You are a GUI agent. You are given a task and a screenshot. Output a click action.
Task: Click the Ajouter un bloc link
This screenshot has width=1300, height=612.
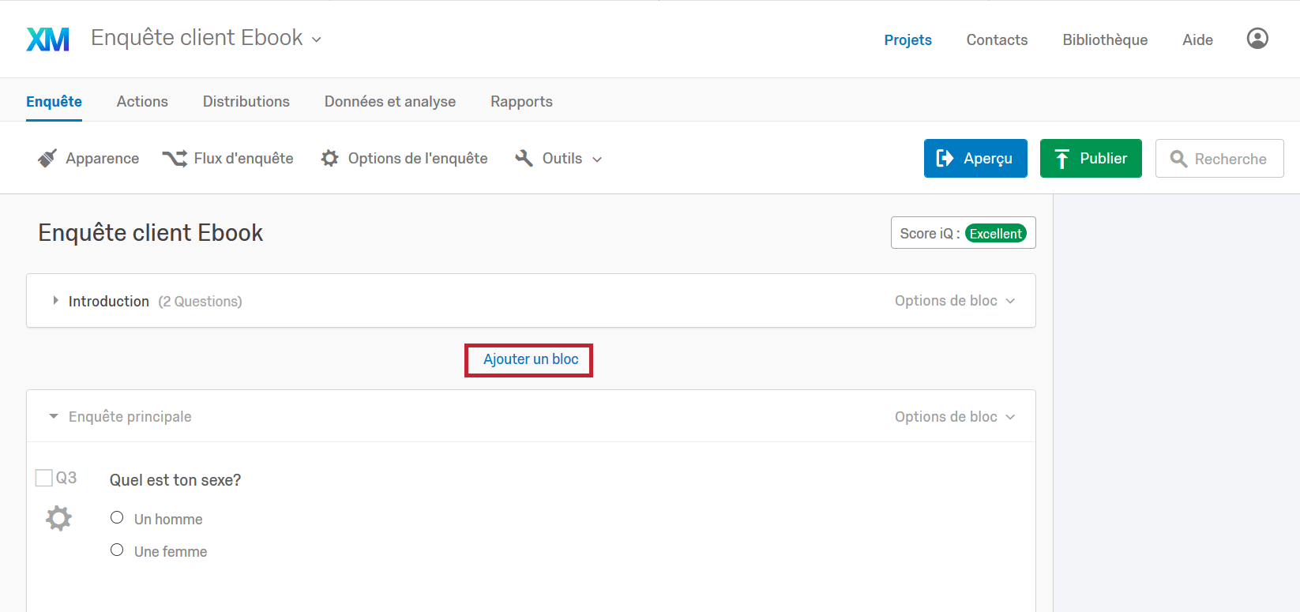[x=531, y=359]
